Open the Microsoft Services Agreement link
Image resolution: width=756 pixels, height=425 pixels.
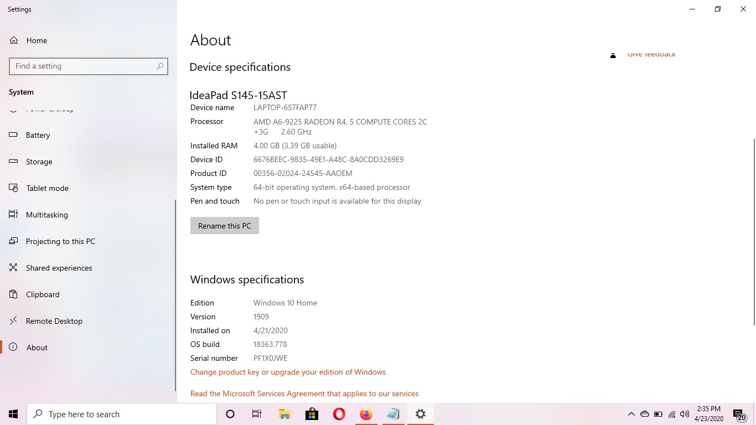tap(304, 393)
